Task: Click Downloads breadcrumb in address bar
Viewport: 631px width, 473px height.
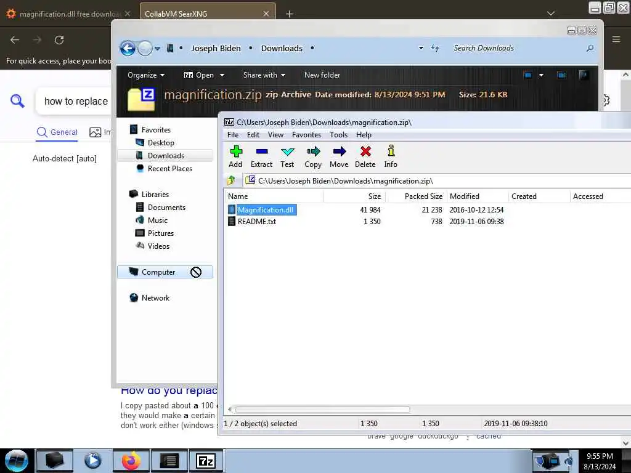Action: [x=282, y=48]
